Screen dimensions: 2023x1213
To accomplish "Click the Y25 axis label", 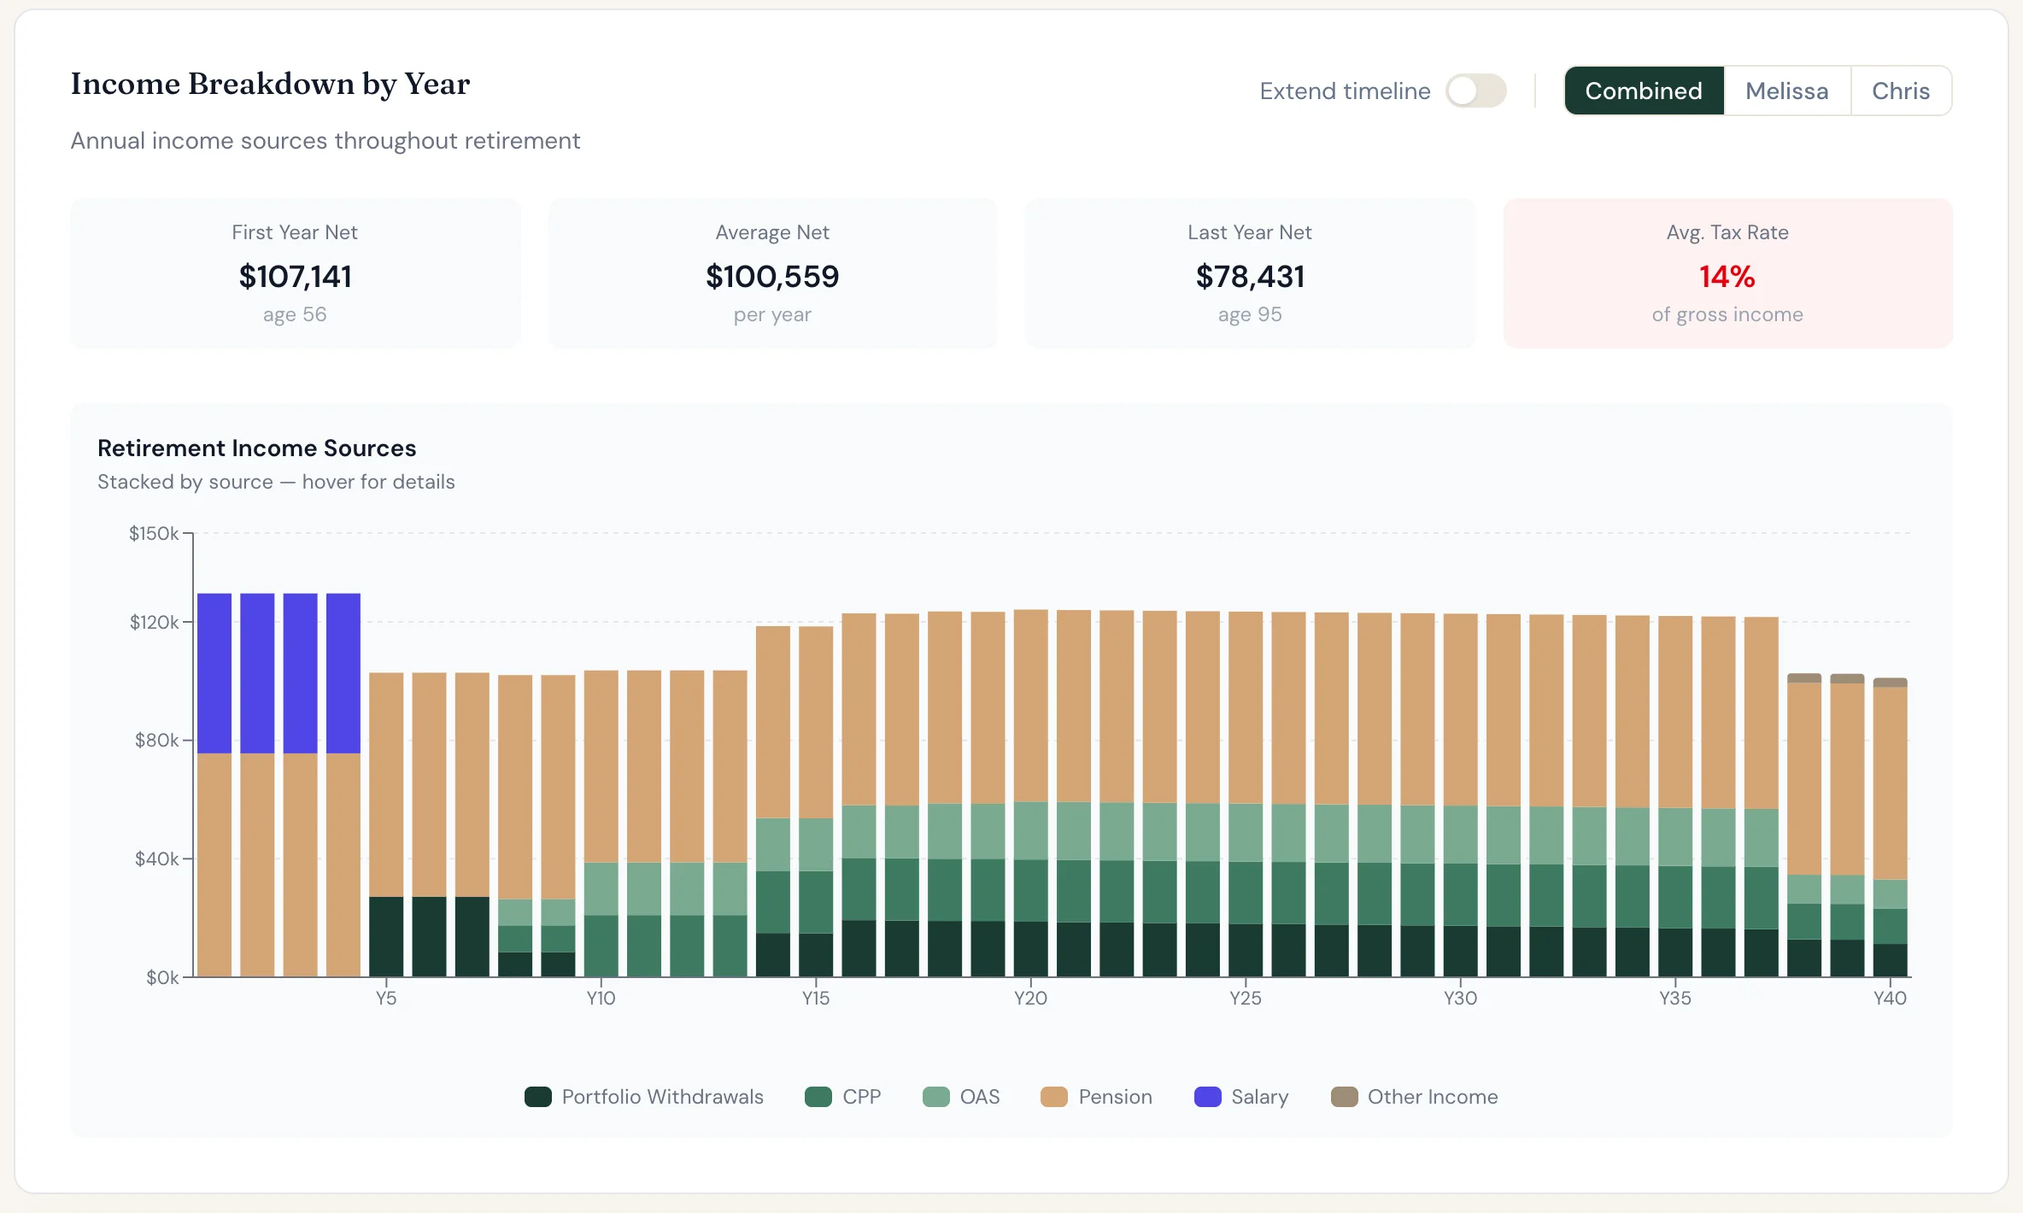I will tap(1246, 998).
